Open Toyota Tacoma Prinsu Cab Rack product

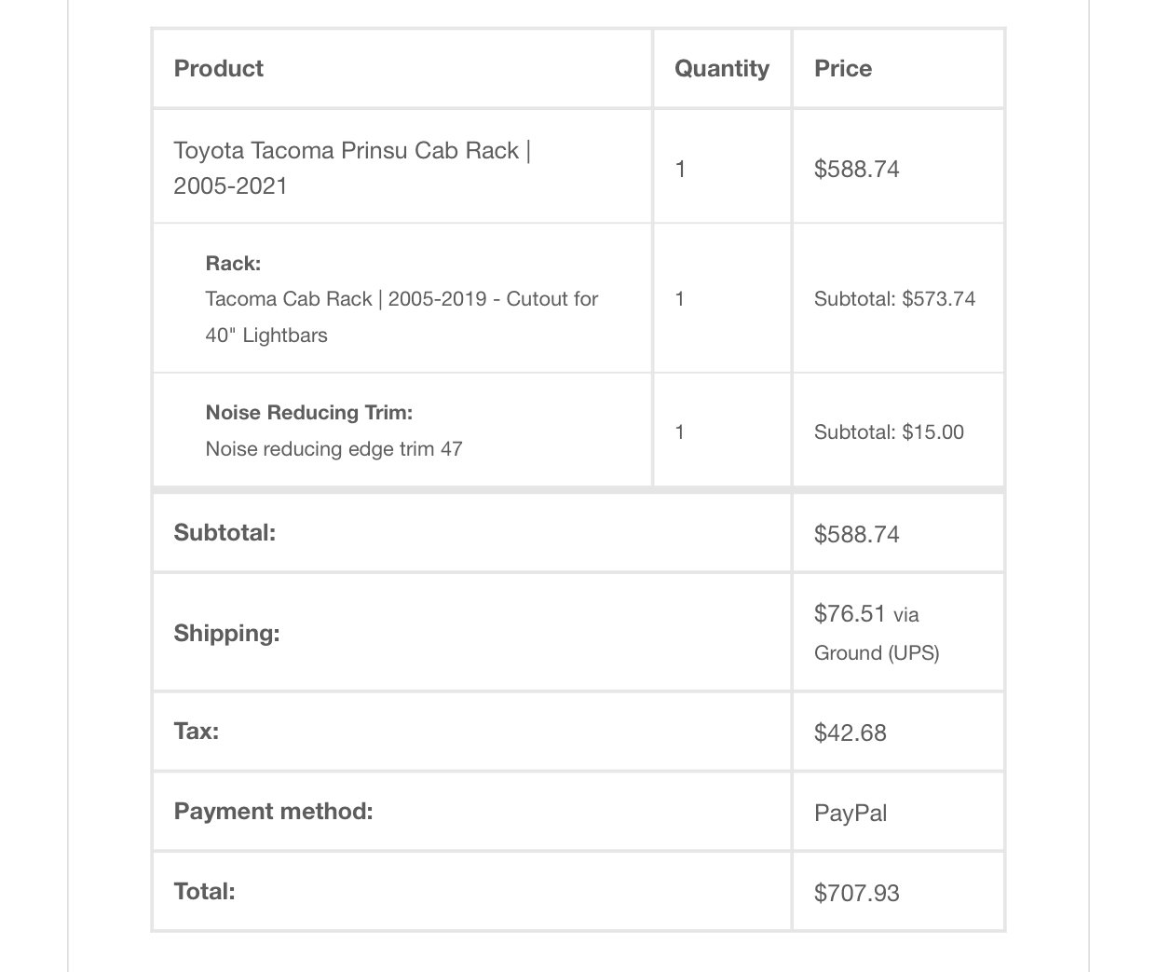(352, 168)
